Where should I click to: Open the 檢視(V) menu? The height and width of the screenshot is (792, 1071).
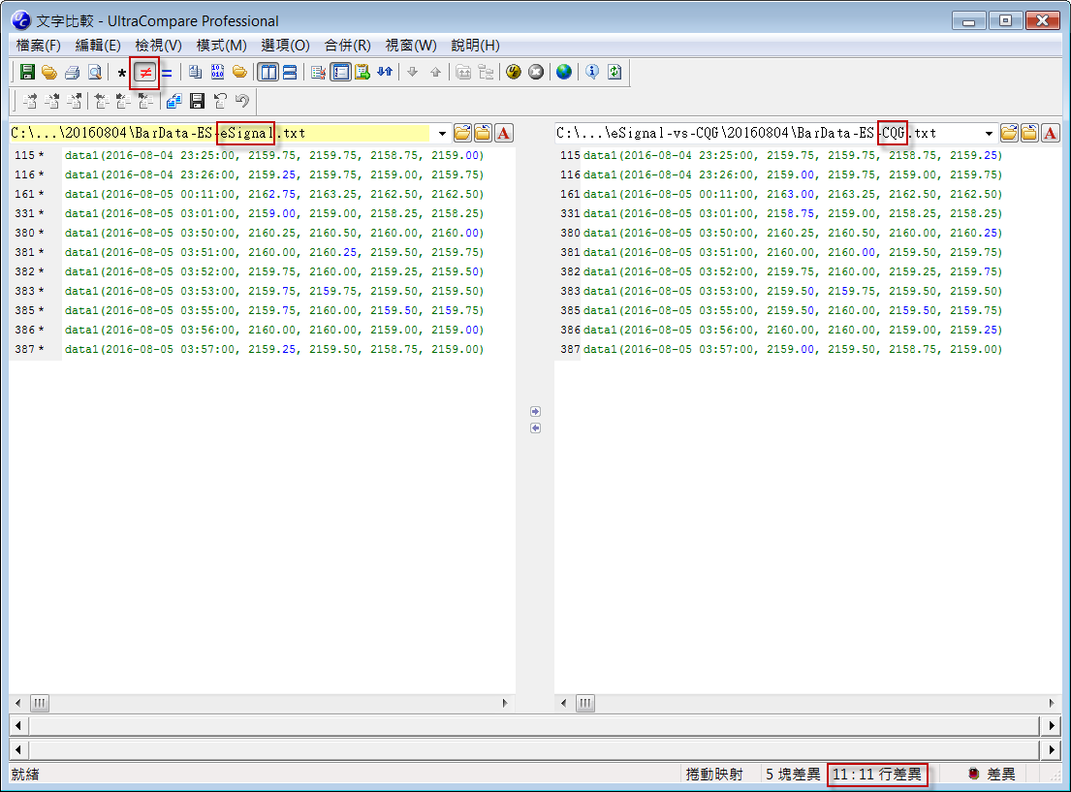click(158, 46)
